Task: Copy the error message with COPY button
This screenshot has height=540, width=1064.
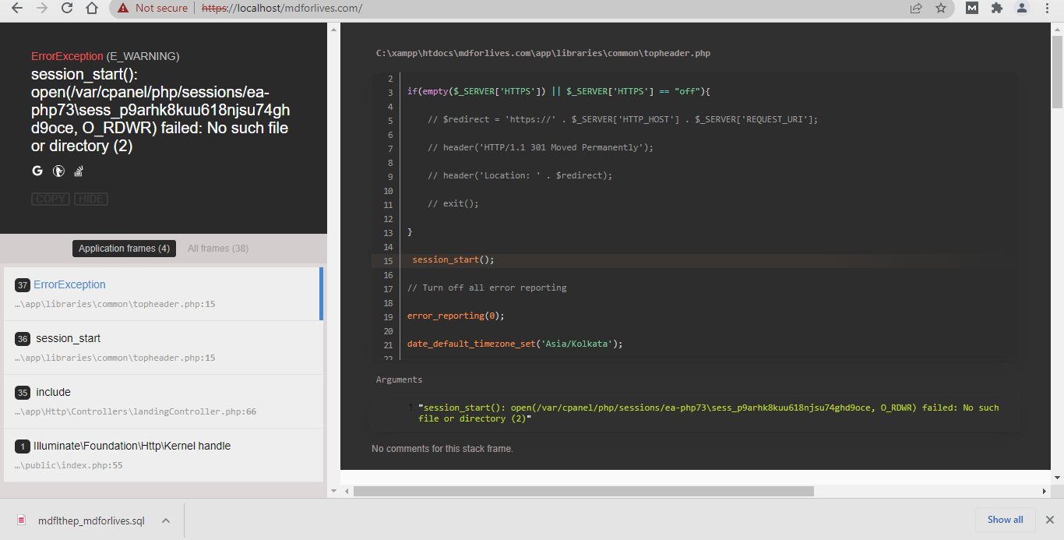Action: pos(51,199)
